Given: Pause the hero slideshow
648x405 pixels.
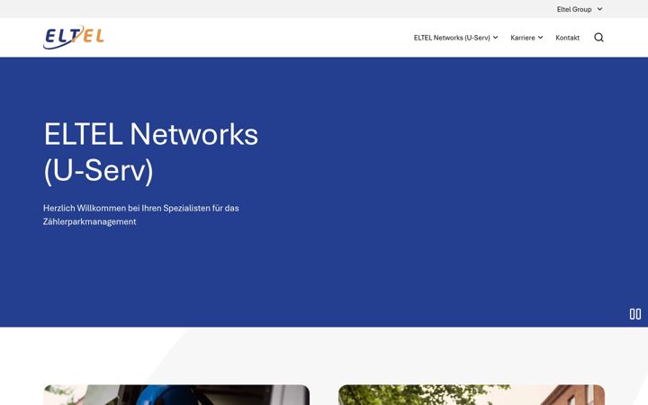Looking at the screenshot, I should [635, 314].
